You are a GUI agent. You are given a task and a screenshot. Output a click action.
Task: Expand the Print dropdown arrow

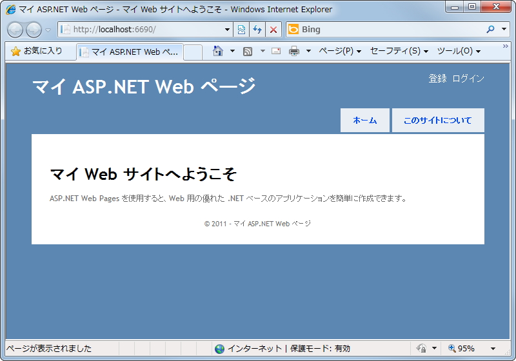308,51
